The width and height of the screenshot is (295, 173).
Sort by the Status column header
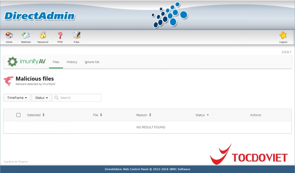pos(202,115)
